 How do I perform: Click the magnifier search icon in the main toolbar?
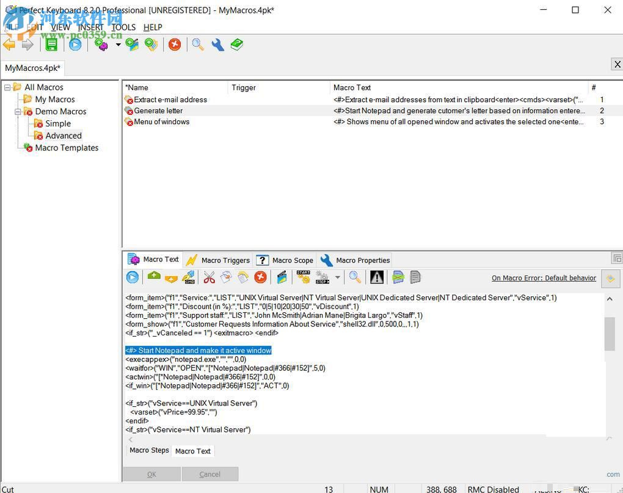[x=198, y=45]
